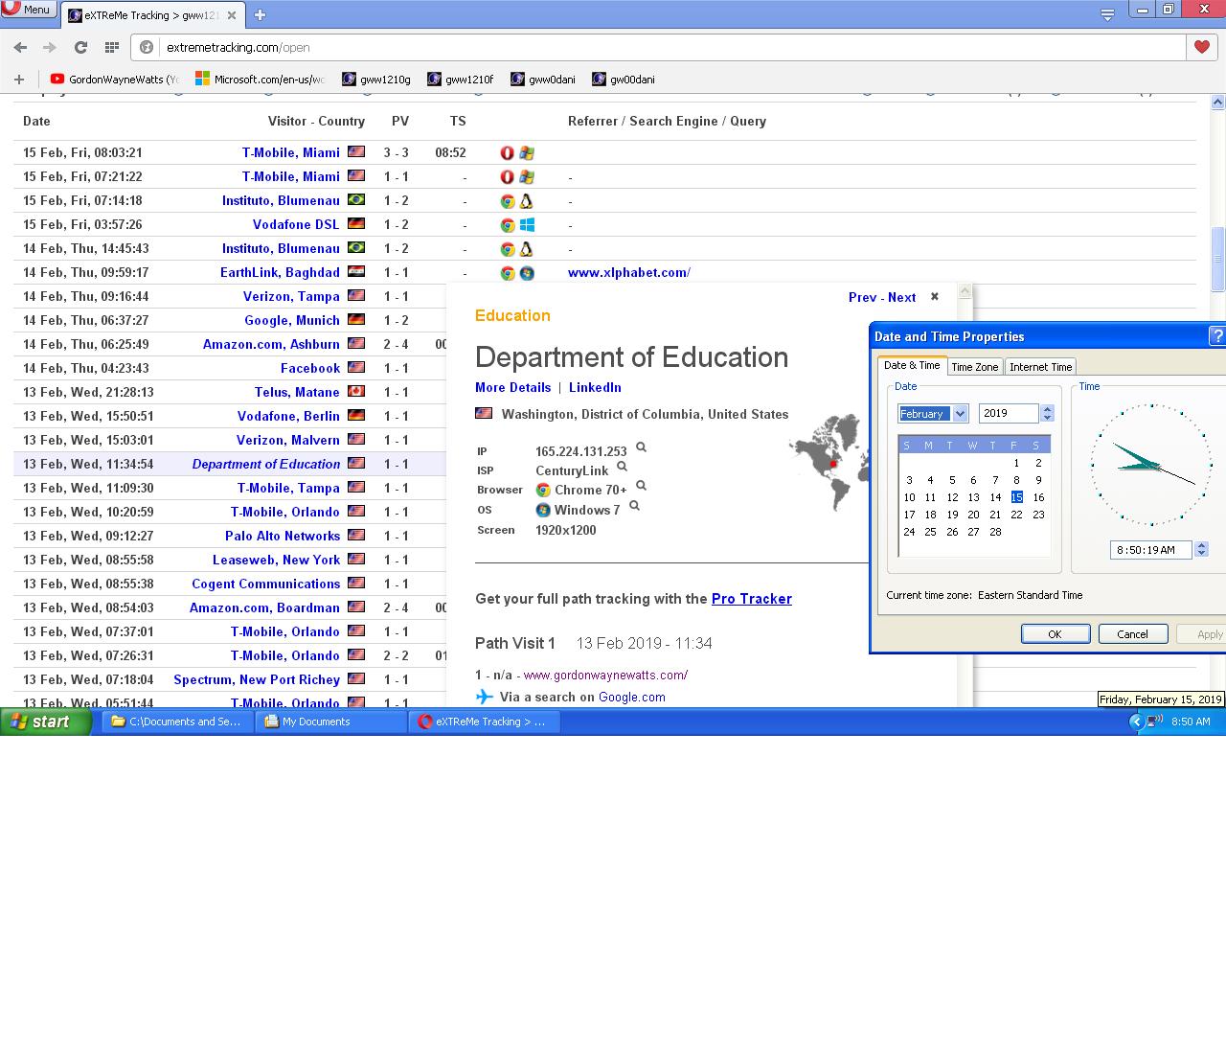Switch to the Time Zone tab
Viewport: 1226px width, 1054px height.
[975, 367]
